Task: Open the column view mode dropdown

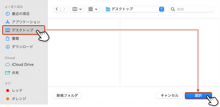Action: point(77,9)
